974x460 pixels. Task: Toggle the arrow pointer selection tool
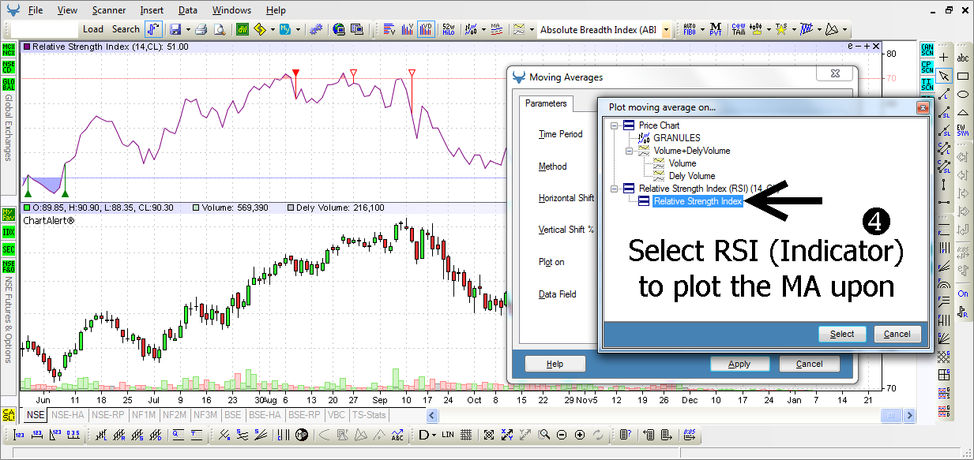(944, 76)
